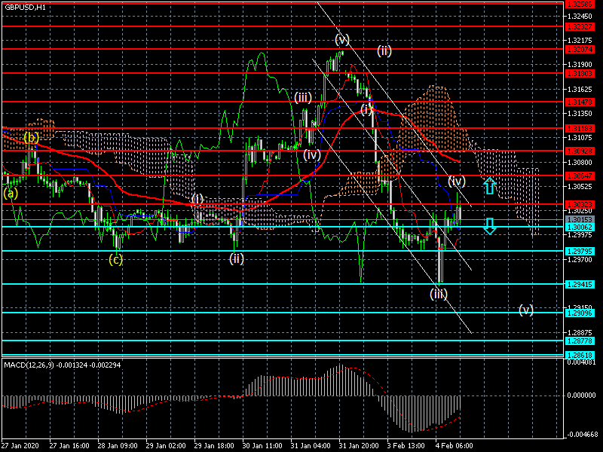Click the red 1.32074 price label
The height and width of the screenshot is (452, 603).
coord(580,50)
